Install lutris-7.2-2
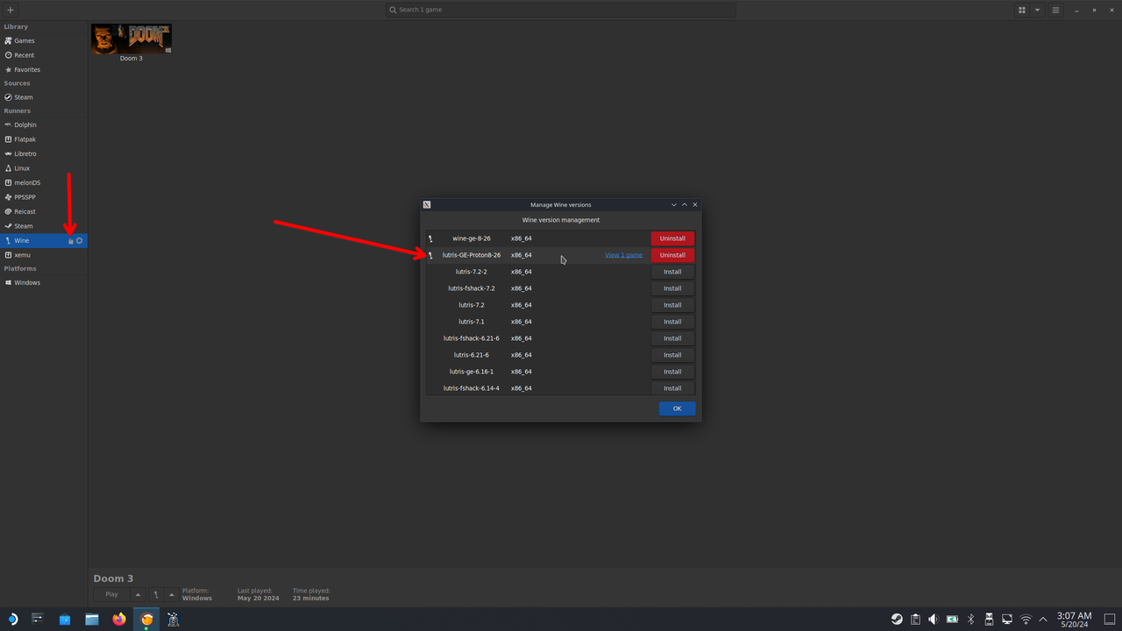This screenshot has width=1122, height=631. pos(672,272)
